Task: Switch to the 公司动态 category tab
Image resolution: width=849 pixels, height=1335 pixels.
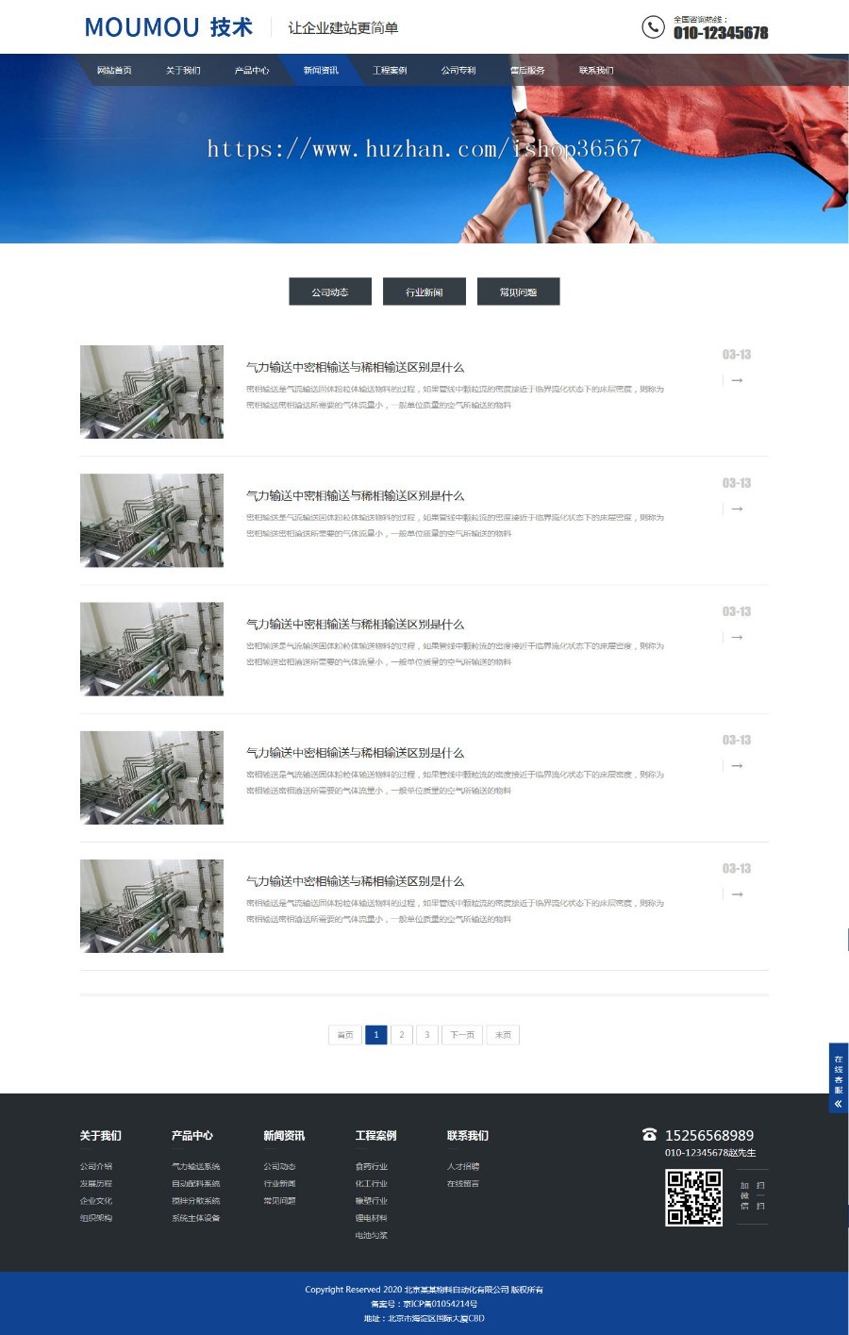Action: pos(330,292)
